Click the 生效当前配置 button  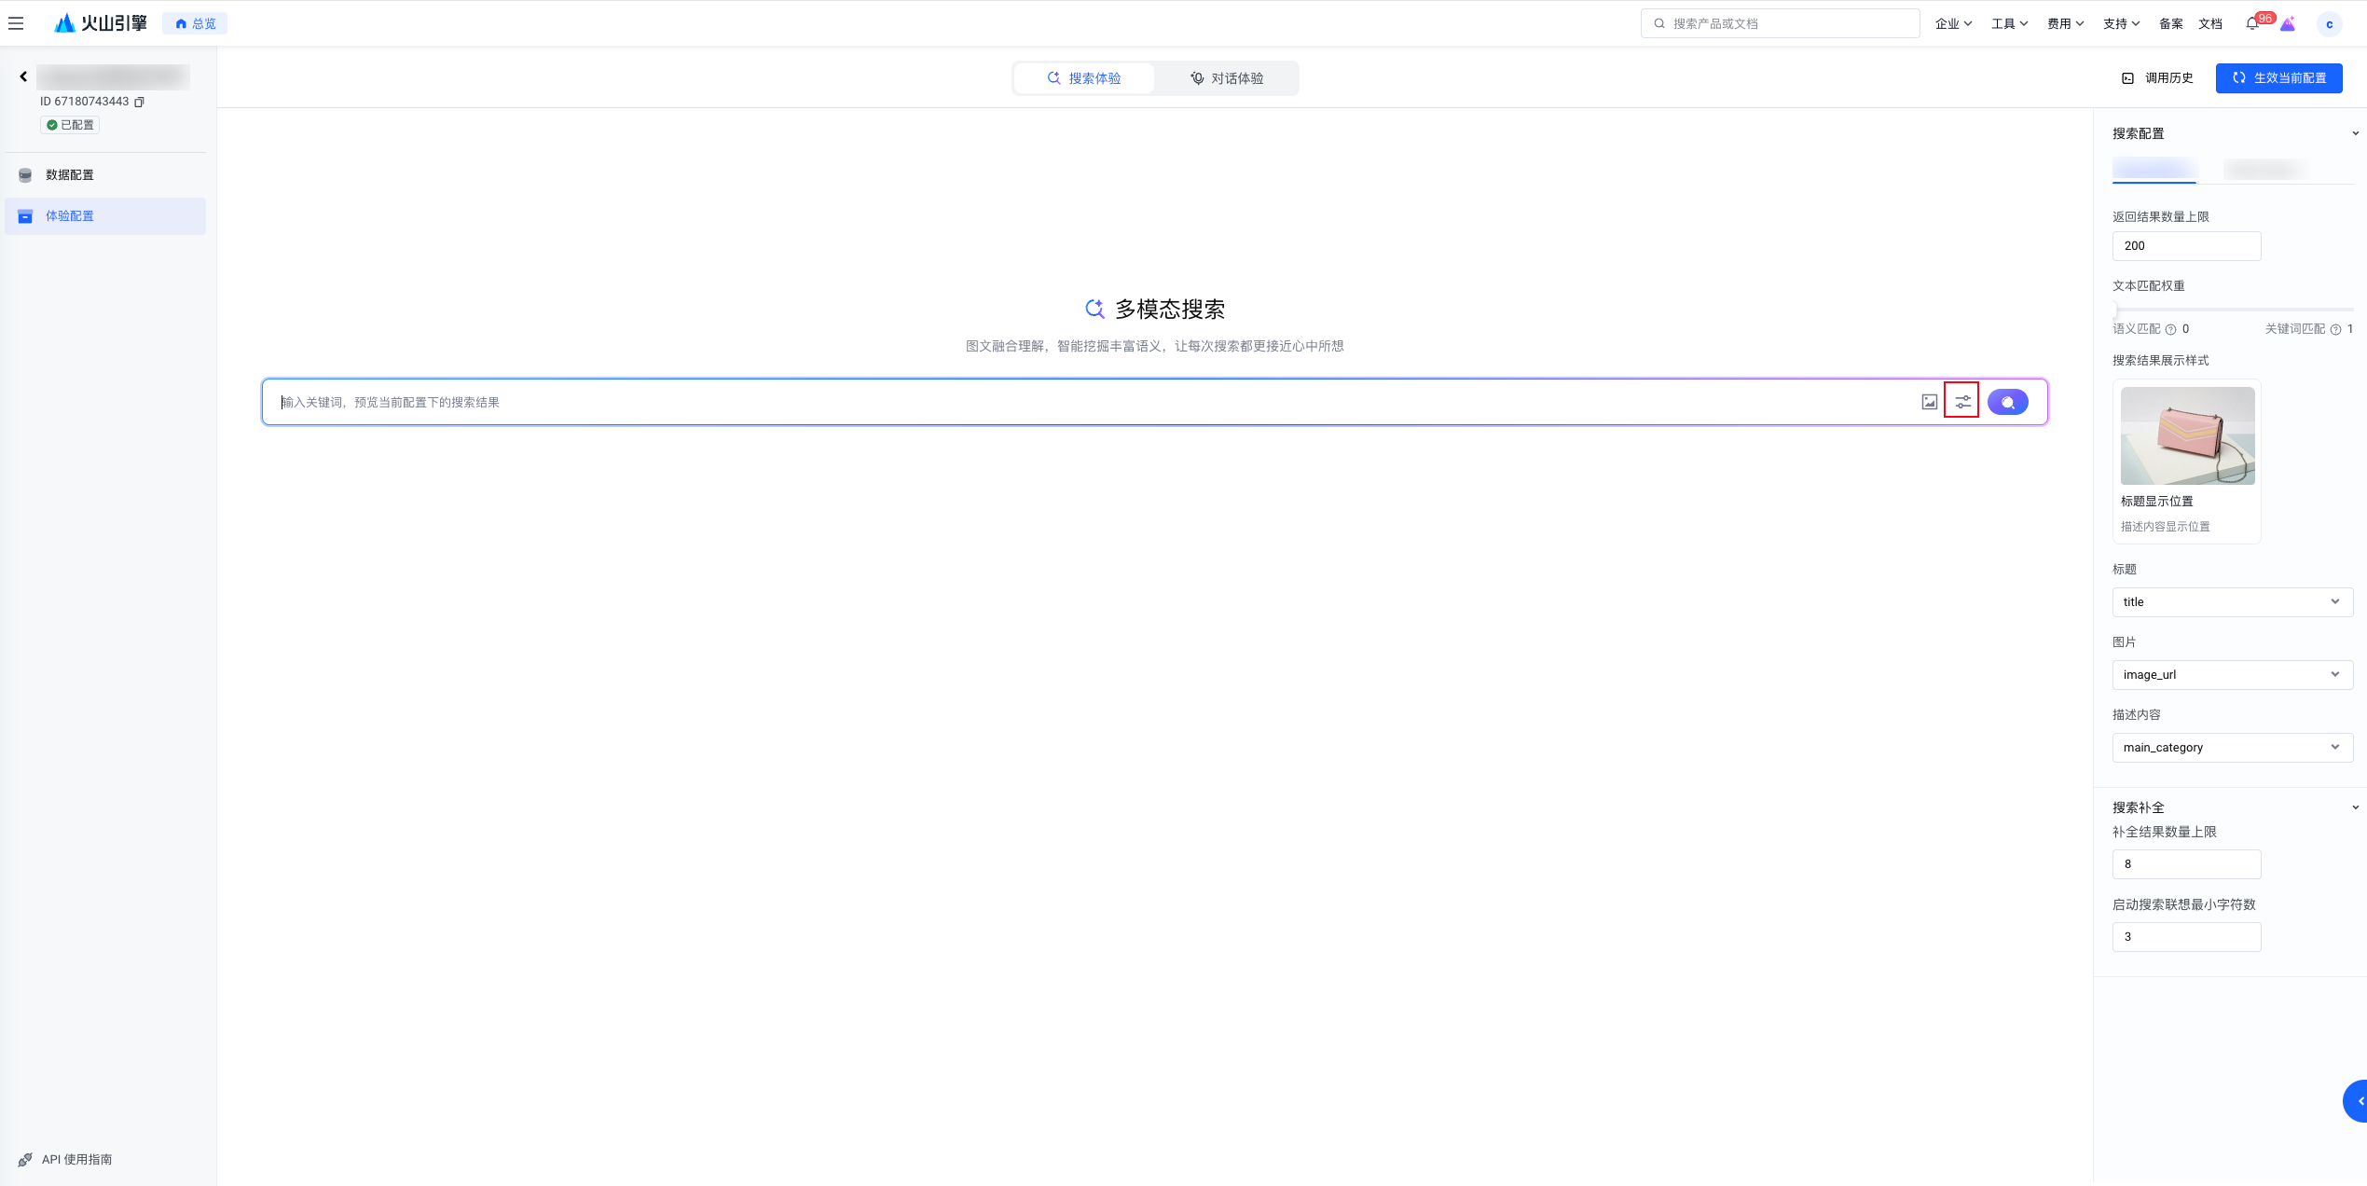point(2278,78)
